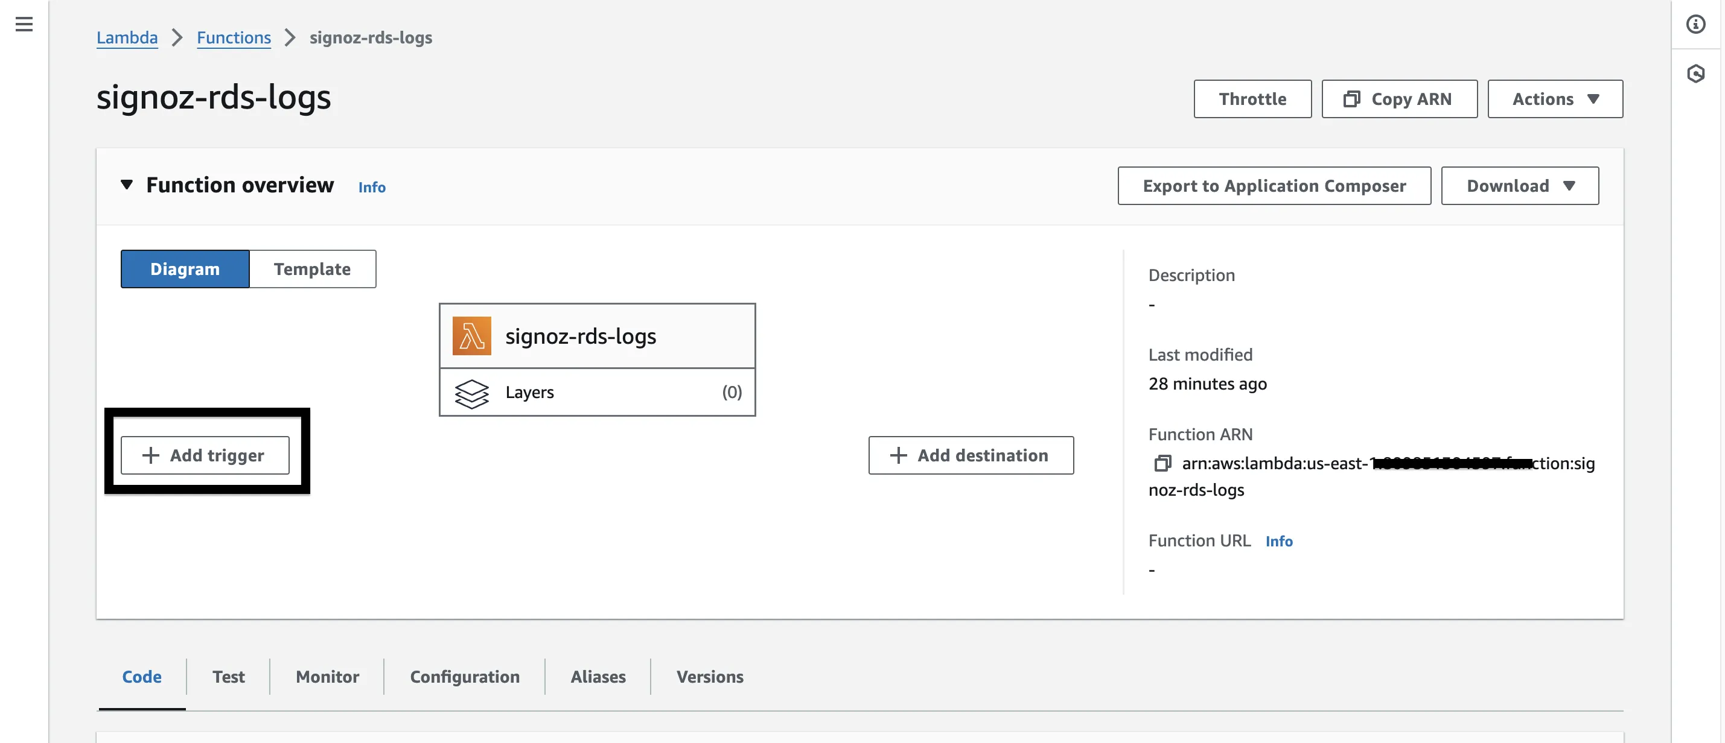The height and width of the screenshot is (743, 1725).
Task: Click the Copy ARN button
Action: pyautogui.click(x=1399, y=99)
